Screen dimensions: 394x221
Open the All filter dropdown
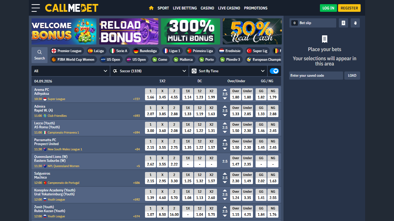[70, 71]
